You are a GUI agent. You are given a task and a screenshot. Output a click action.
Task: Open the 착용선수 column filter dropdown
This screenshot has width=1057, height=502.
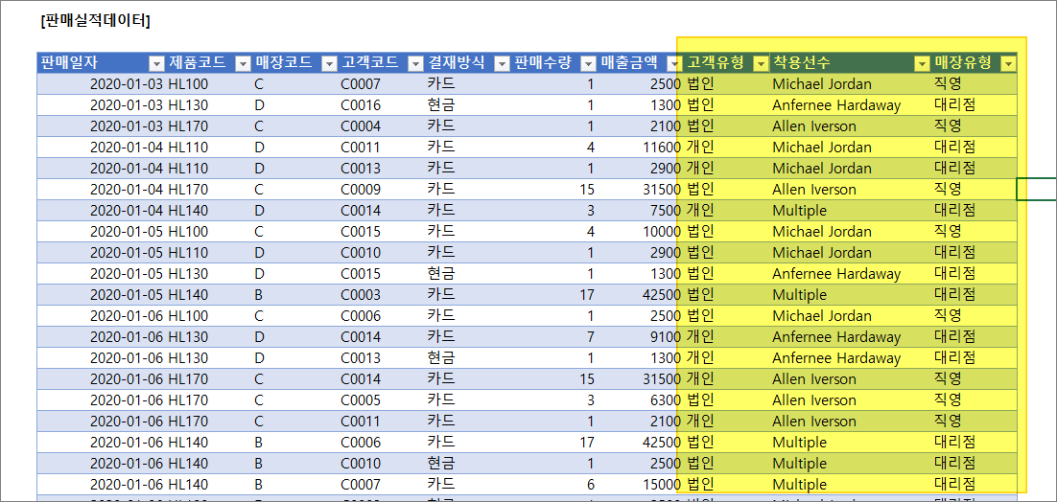922,63
